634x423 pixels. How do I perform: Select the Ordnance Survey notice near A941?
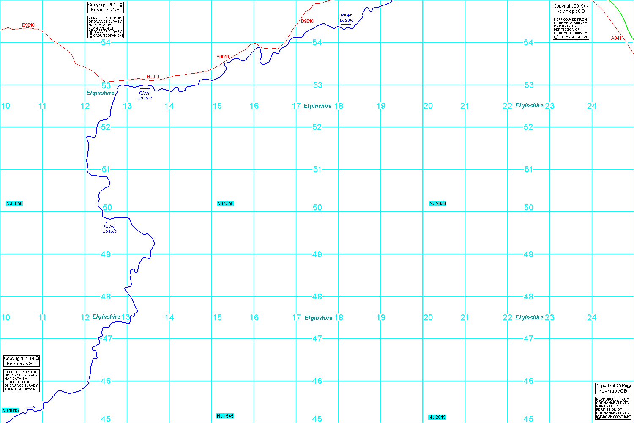571,28
